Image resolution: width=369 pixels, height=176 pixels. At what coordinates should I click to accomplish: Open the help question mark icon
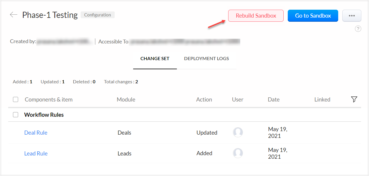(x=358, y=29)
